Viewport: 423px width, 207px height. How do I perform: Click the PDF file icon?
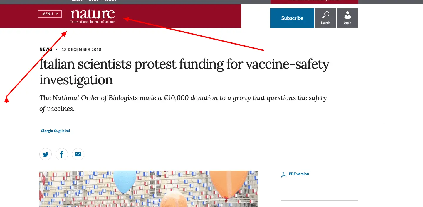tap(283, 175)
